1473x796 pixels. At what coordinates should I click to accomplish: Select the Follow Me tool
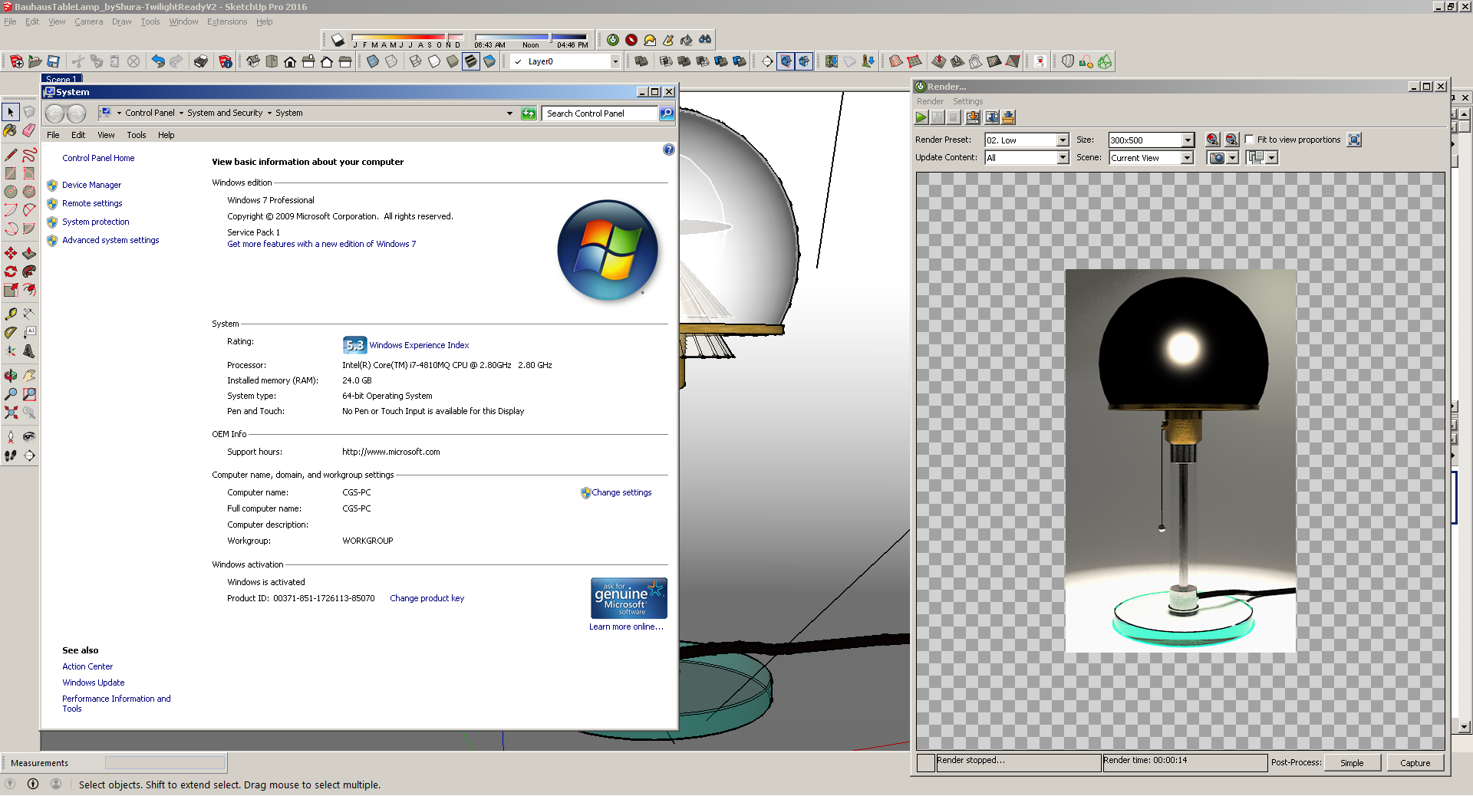click(29, 271)
